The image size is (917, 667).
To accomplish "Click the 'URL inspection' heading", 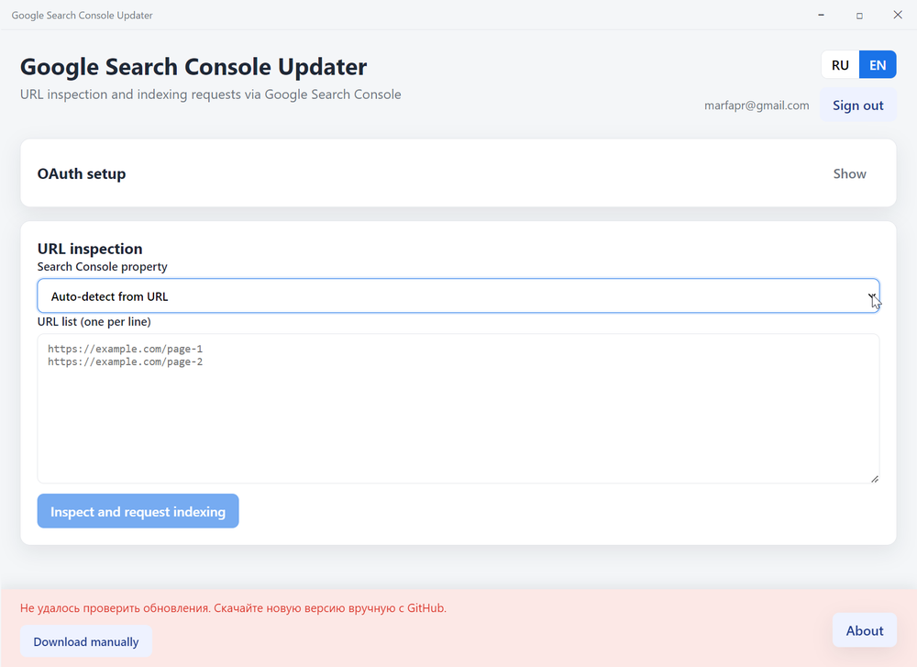I will point(90,249).
